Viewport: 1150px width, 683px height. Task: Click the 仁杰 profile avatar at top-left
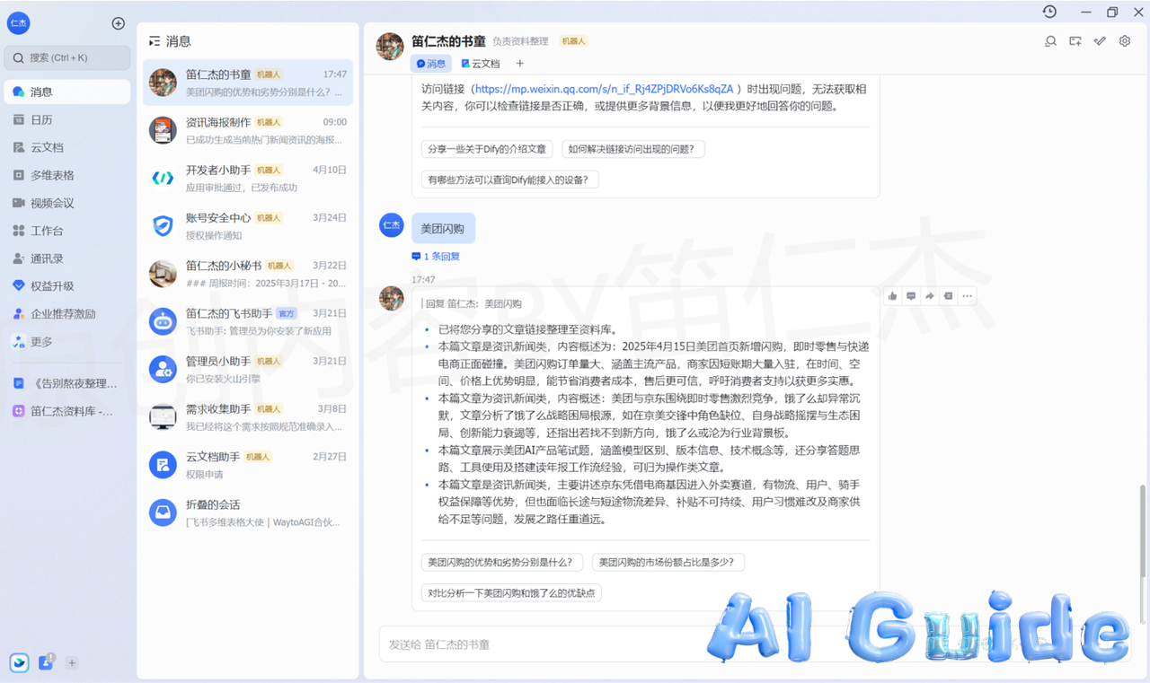[19, 23]
